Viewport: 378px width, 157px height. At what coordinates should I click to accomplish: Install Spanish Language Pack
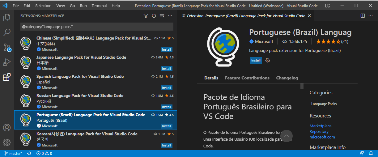(166, 88)
